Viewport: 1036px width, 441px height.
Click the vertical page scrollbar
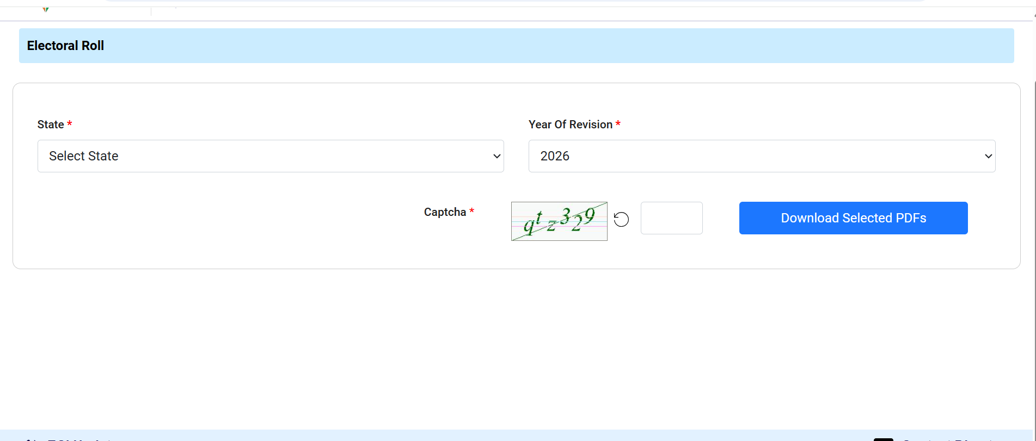1034,218
